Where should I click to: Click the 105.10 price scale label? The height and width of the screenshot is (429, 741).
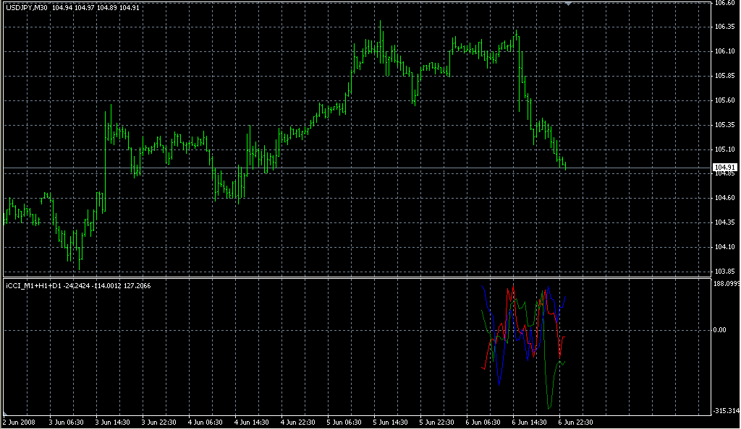point(724,149)
